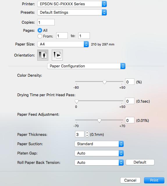Click the Copies input field
This screenshot has height=186, width=167.
pos(46,22)
